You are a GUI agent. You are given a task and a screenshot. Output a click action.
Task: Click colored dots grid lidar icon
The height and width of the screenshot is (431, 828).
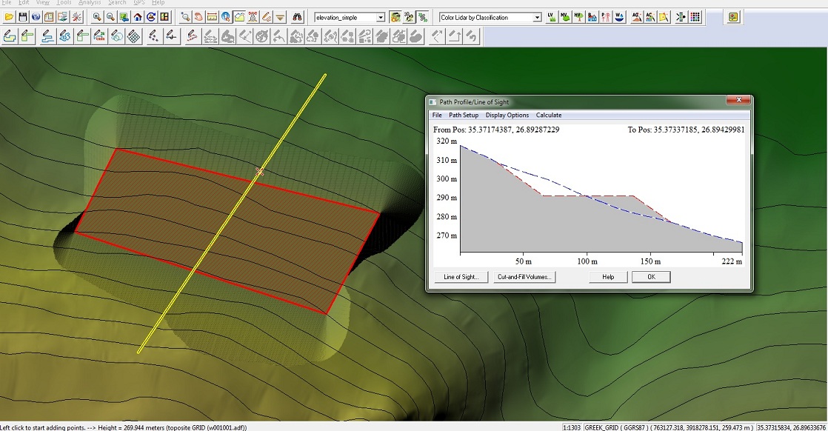[x=695, y=17]
